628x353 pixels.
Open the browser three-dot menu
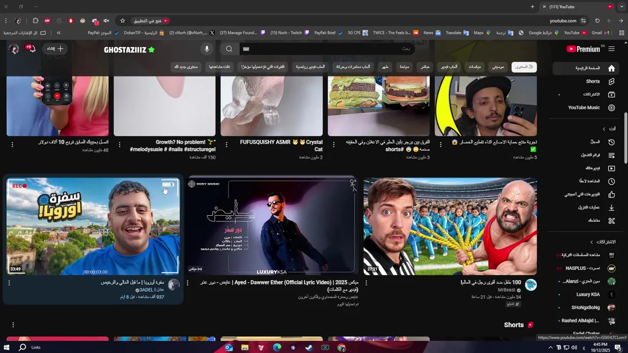pos(5,21)
